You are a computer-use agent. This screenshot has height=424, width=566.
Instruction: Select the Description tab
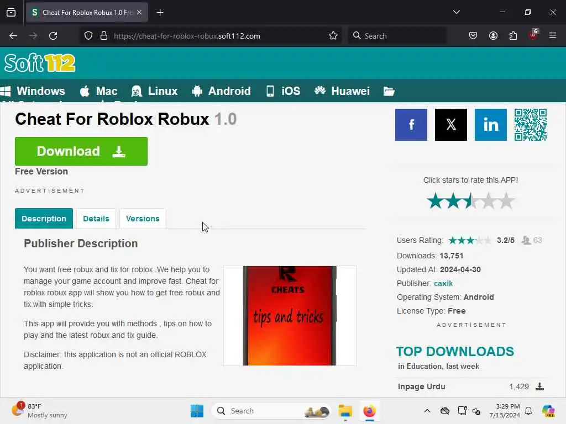(x=44, y=219)
